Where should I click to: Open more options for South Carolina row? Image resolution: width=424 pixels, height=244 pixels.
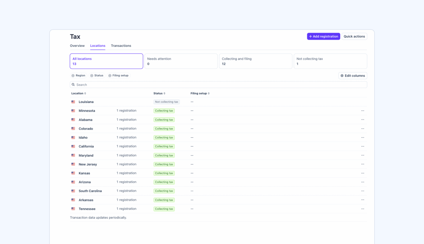pyautogui.click(x=362, y=191)
